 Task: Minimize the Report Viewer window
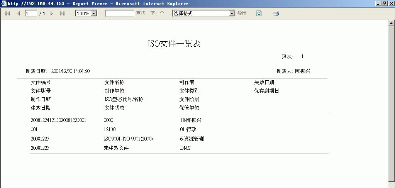point(378,3)
